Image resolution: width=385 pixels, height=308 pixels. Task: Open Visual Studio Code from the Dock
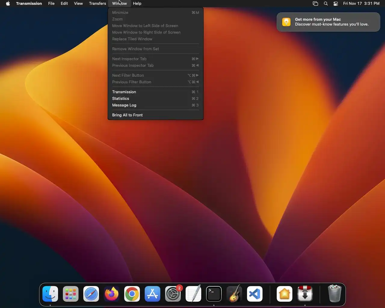[x=255, y=294]
